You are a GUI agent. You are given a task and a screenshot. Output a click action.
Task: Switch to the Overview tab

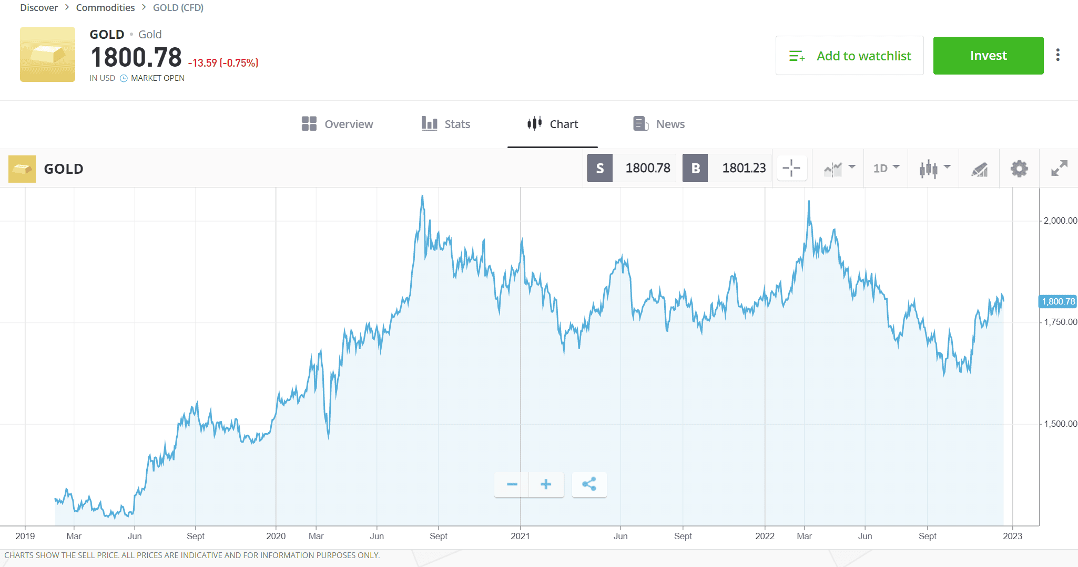tap(338, 124)
